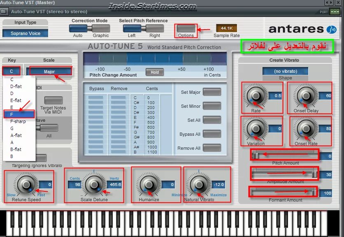Click the Natural Vibrato knob

(x=199, y=184)
